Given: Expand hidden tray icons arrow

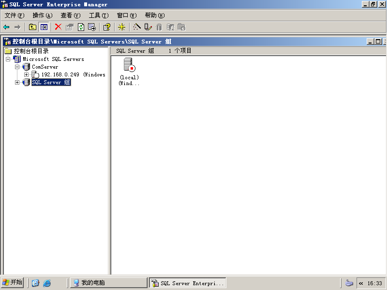Looking at the screenshot, I should pos(361,283).
